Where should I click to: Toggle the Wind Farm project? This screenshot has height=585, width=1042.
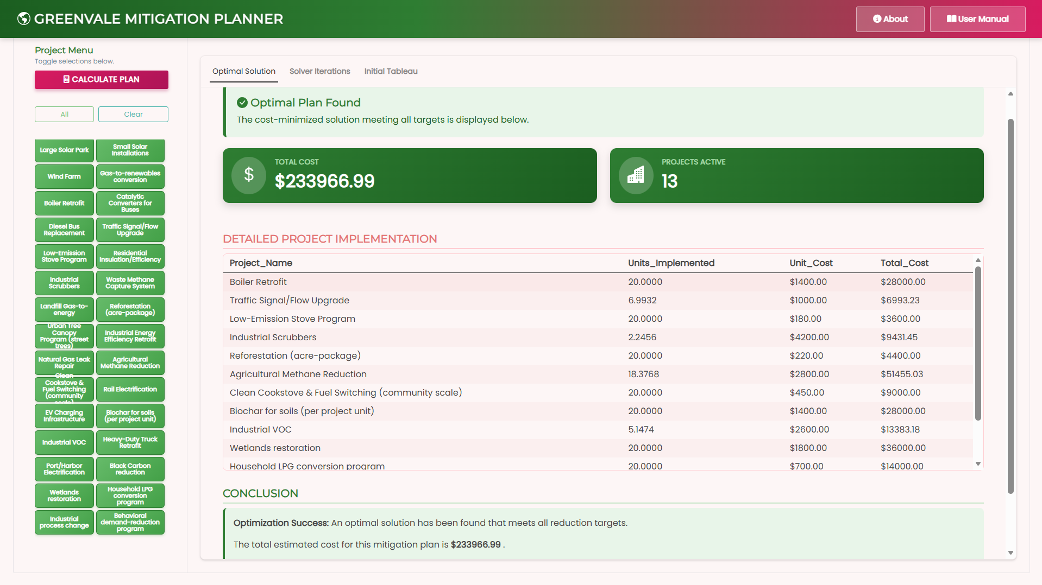64,176
